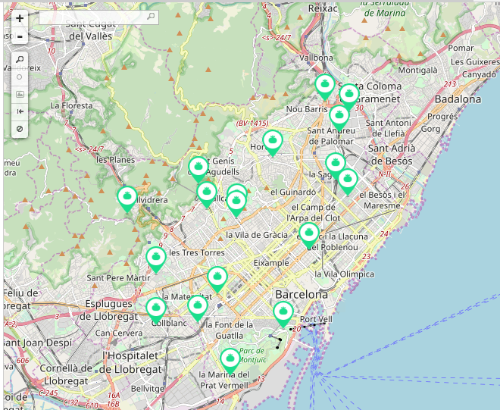Select the marker near el Besòs i el Maresme
Screen dimensions: 500x410
coord(348,180)
